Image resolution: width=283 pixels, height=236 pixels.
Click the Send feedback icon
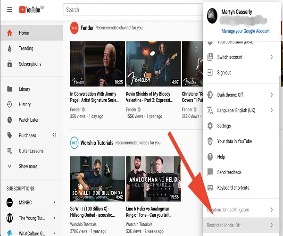pyautogui.click(x=210, y=172)
